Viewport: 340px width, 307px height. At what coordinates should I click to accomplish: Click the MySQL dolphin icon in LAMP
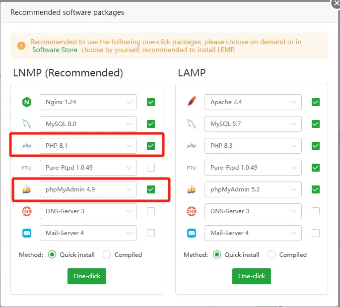tap(192, 124)
